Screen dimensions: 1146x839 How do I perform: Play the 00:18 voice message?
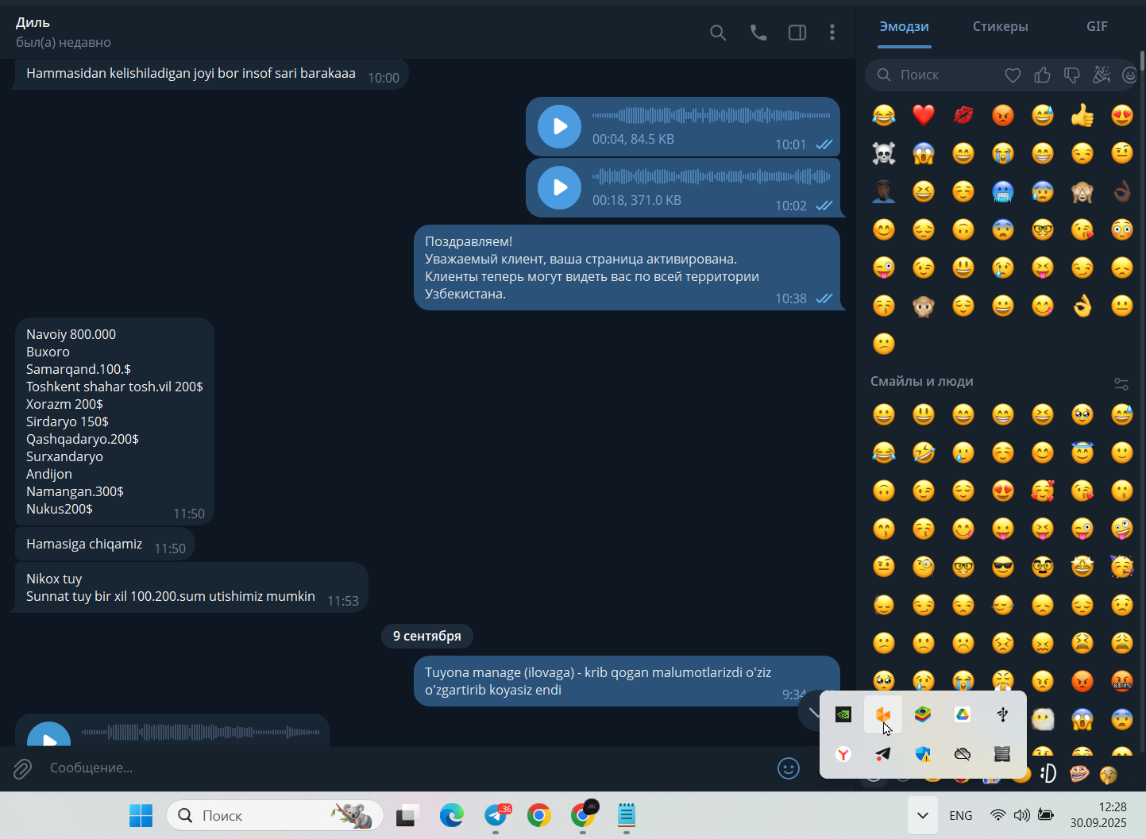[560, 187]
